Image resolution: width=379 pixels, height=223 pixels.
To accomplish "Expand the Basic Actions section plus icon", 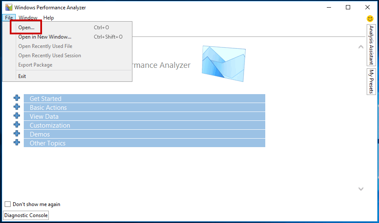I will (17, 107).
